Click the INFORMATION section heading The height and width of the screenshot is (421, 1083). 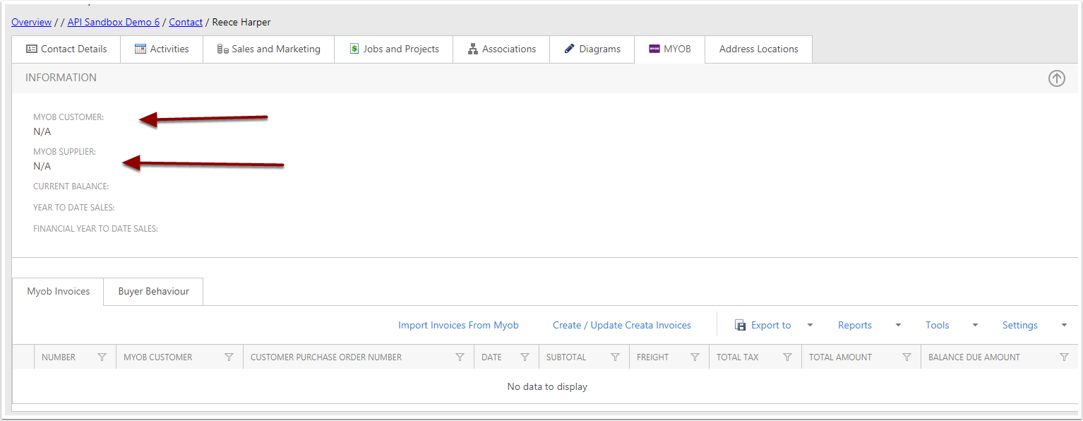point(61,78)
